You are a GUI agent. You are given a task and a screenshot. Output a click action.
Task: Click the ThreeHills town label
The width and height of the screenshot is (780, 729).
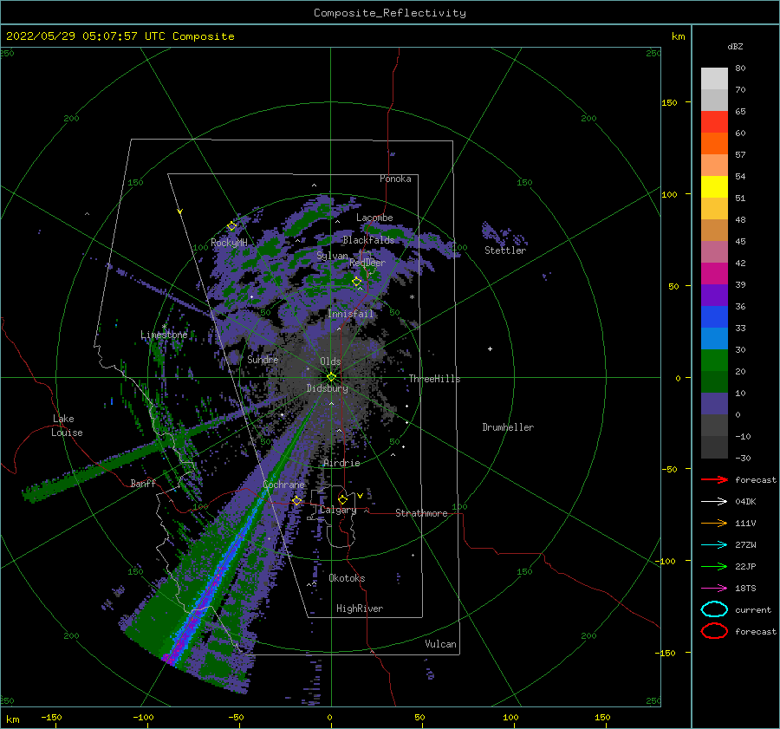pos(435,379)
